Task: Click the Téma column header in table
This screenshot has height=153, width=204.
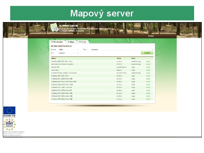Action: coord(119,58)
